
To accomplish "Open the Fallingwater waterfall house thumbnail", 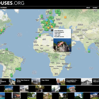I will (x=40, y=89).
